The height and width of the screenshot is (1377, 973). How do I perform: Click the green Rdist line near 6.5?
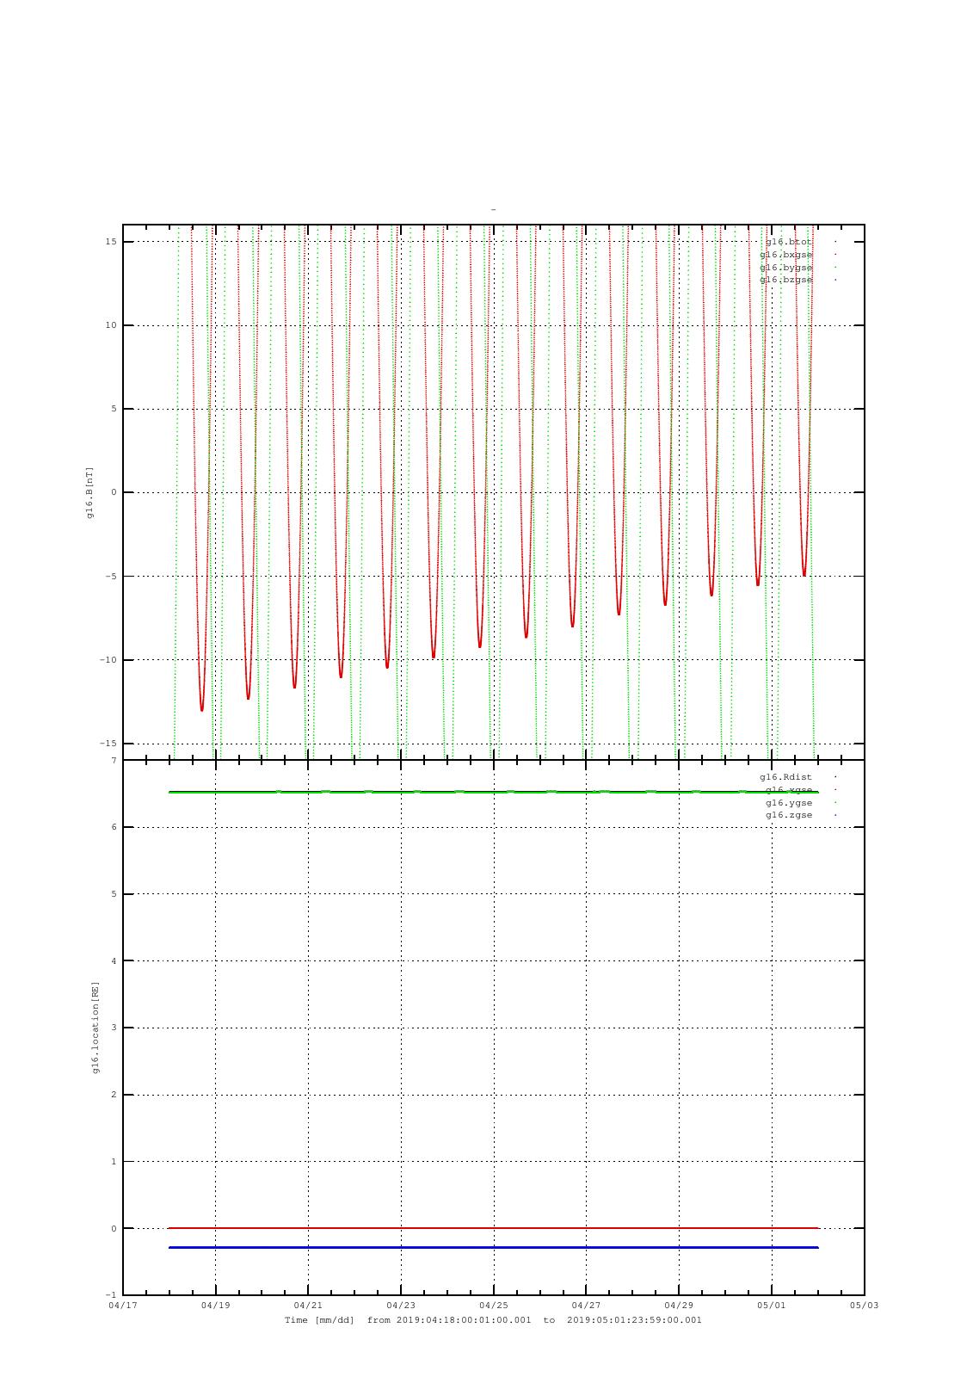click(x=494, y=792)
